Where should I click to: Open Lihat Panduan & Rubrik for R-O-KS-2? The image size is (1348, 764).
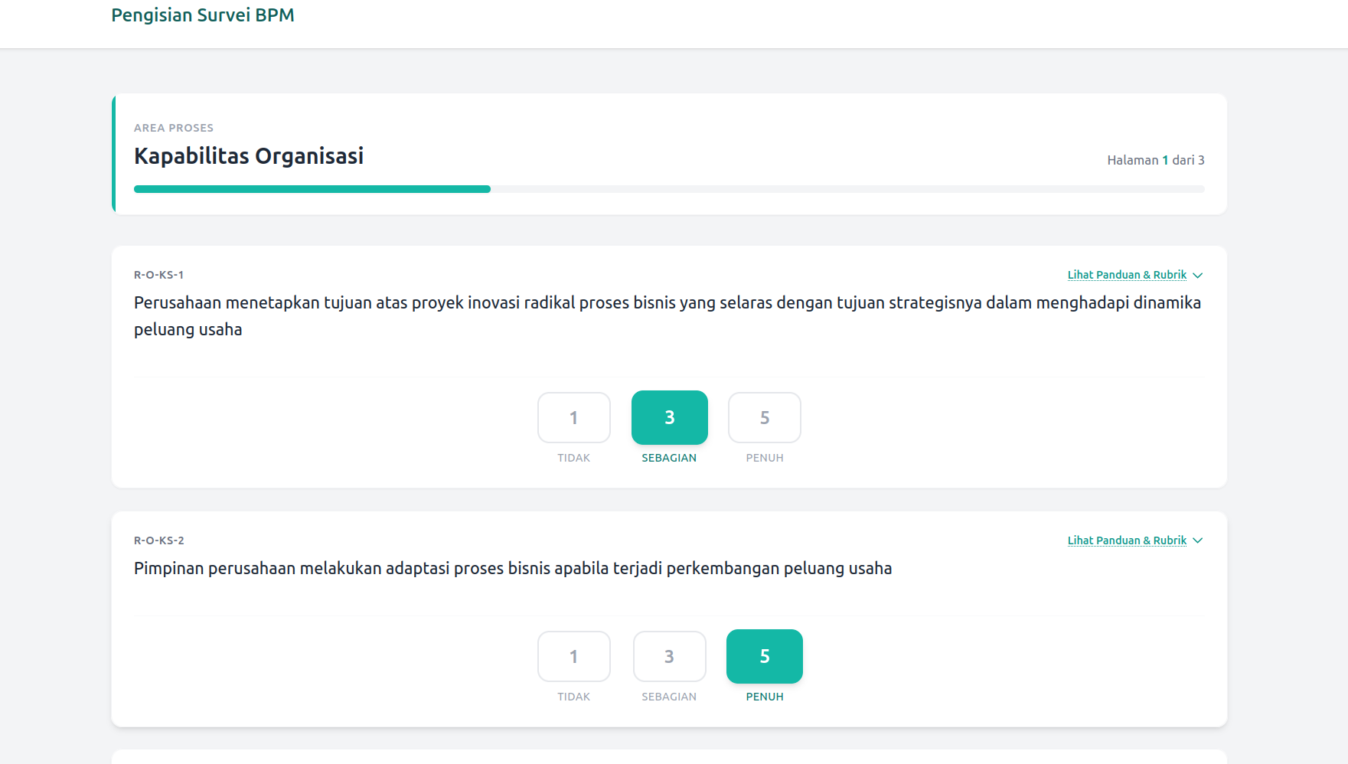click(1125, 540)
